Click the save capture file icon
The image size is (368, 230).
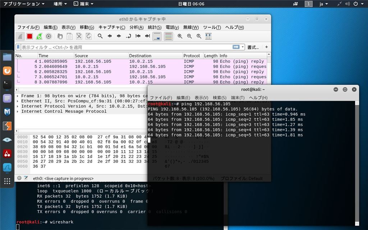69,36
